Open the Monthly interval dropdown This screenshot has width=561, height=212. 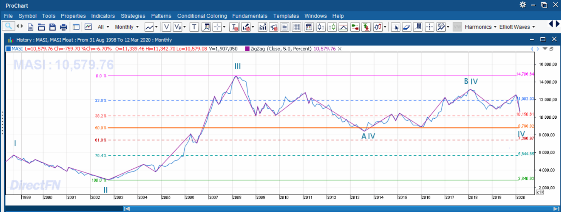127,27
